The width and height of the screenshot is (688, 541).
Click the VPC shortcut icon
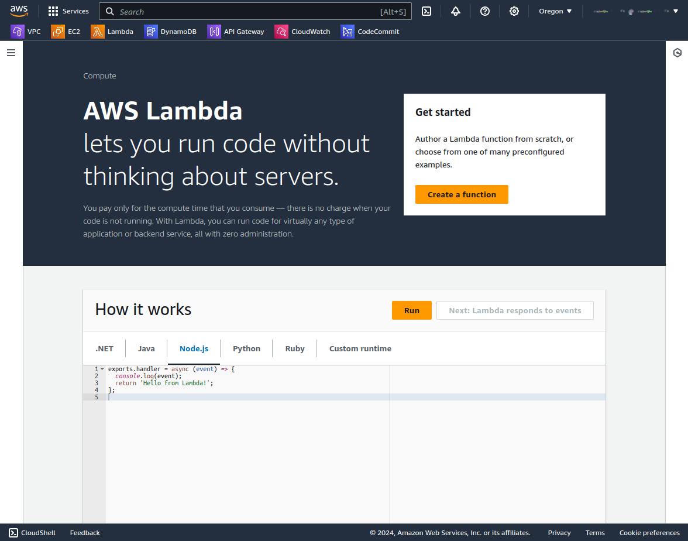18,32
